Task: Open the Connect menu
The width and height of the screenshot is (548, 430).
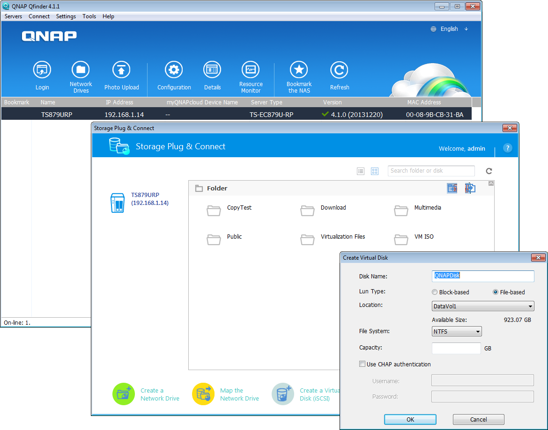Action: pyautogui.click(x=39, y=16)
